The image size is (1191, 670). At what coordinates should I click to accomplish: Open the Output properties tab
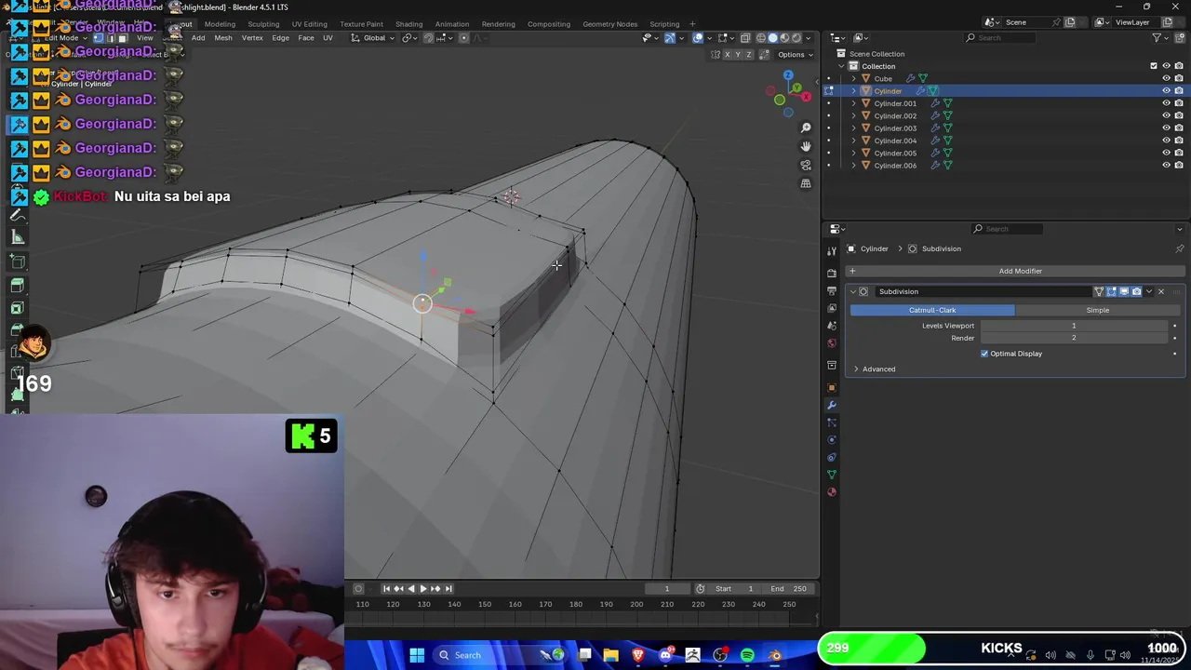pos(832,290)
